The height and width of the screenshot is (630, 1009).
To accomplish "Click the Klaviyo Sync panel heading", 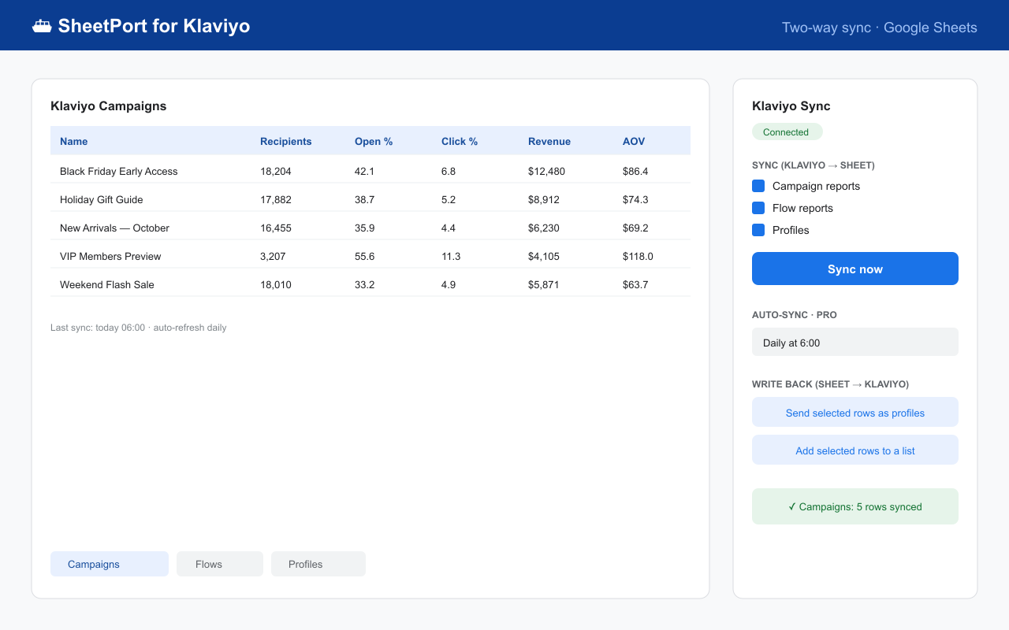I will (791, 106).
